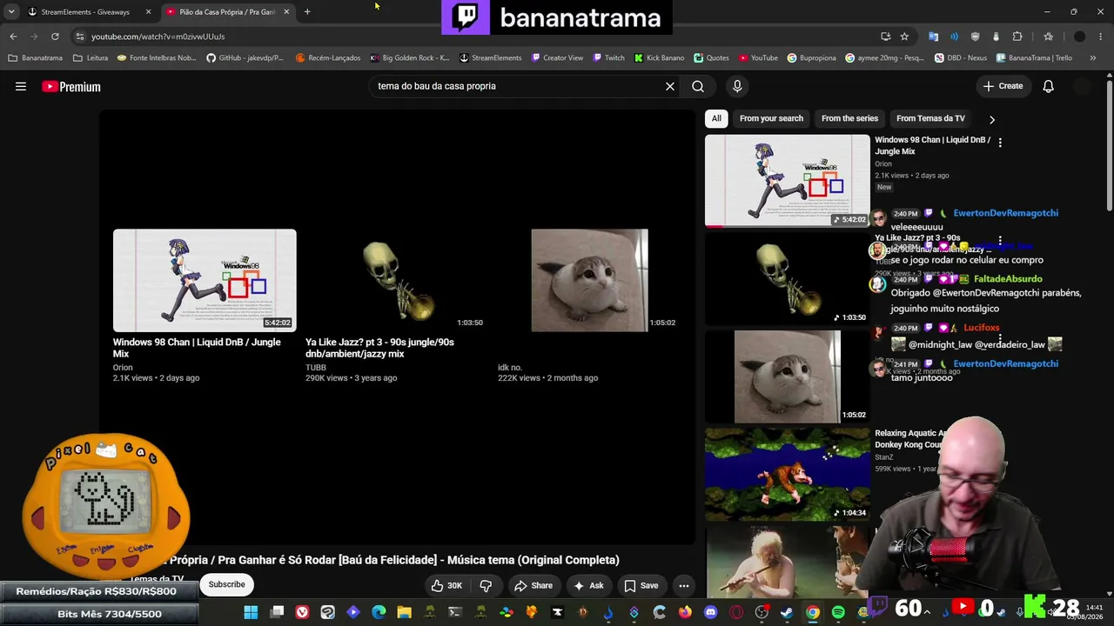Show more filter chips in sidebar
Viewport: 1114px width, 626px height.
coord(991,119)
